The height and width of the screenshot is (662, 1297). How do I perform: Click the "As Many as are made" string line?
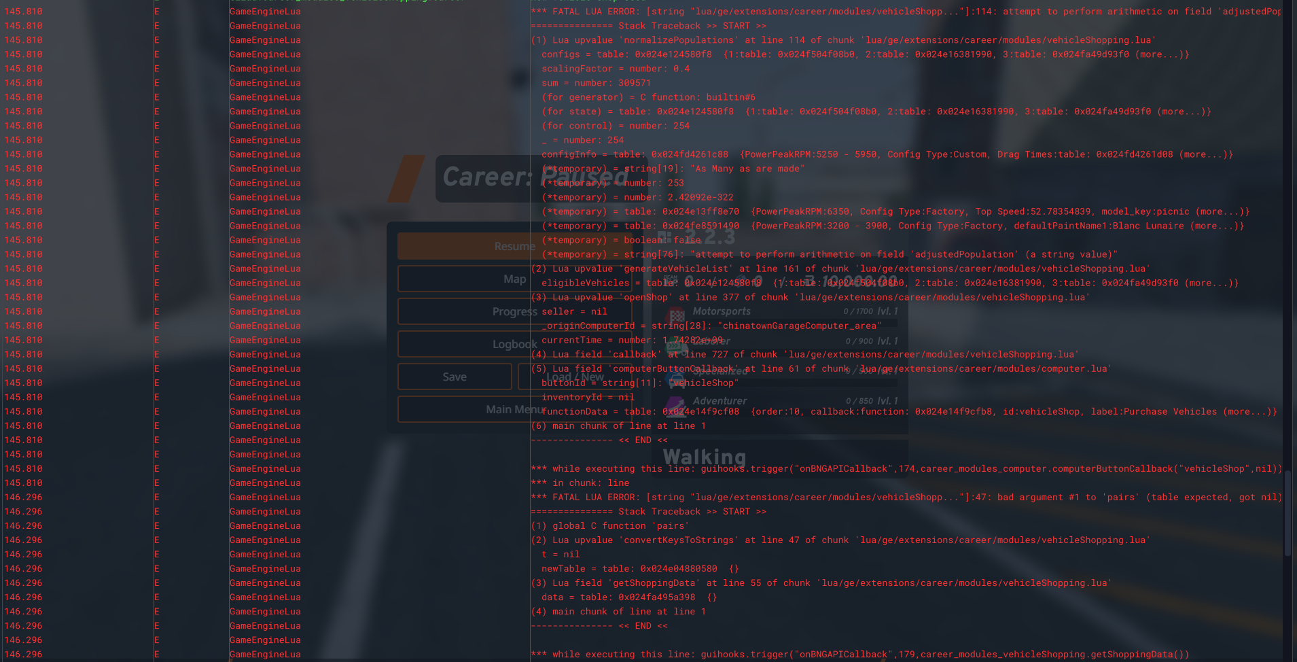[x=673, y=169]
